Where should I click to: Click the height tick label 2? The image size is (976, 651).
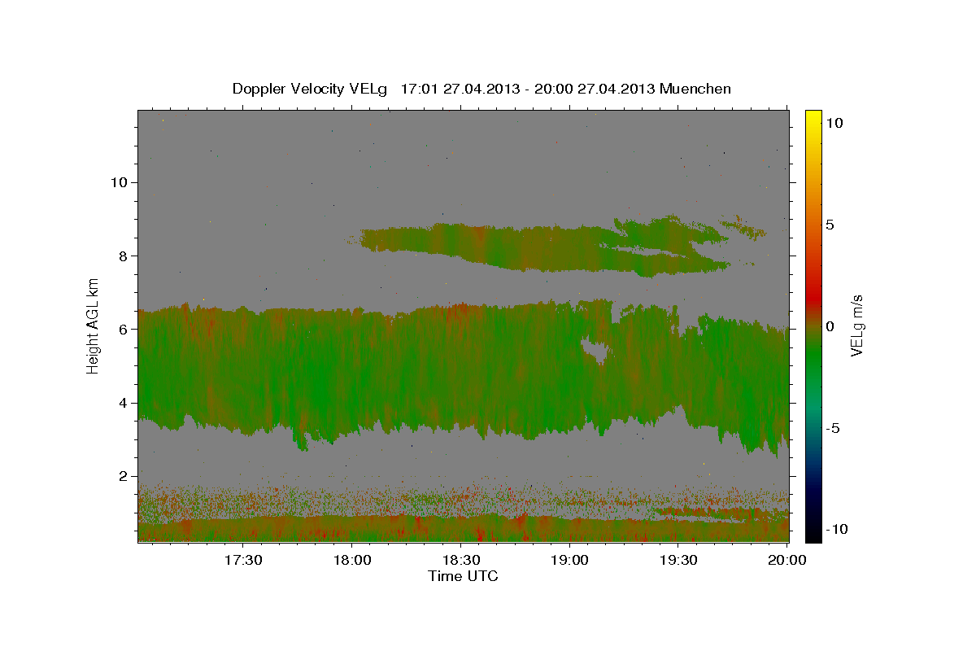pyautogui.click(x=123, y=476)
